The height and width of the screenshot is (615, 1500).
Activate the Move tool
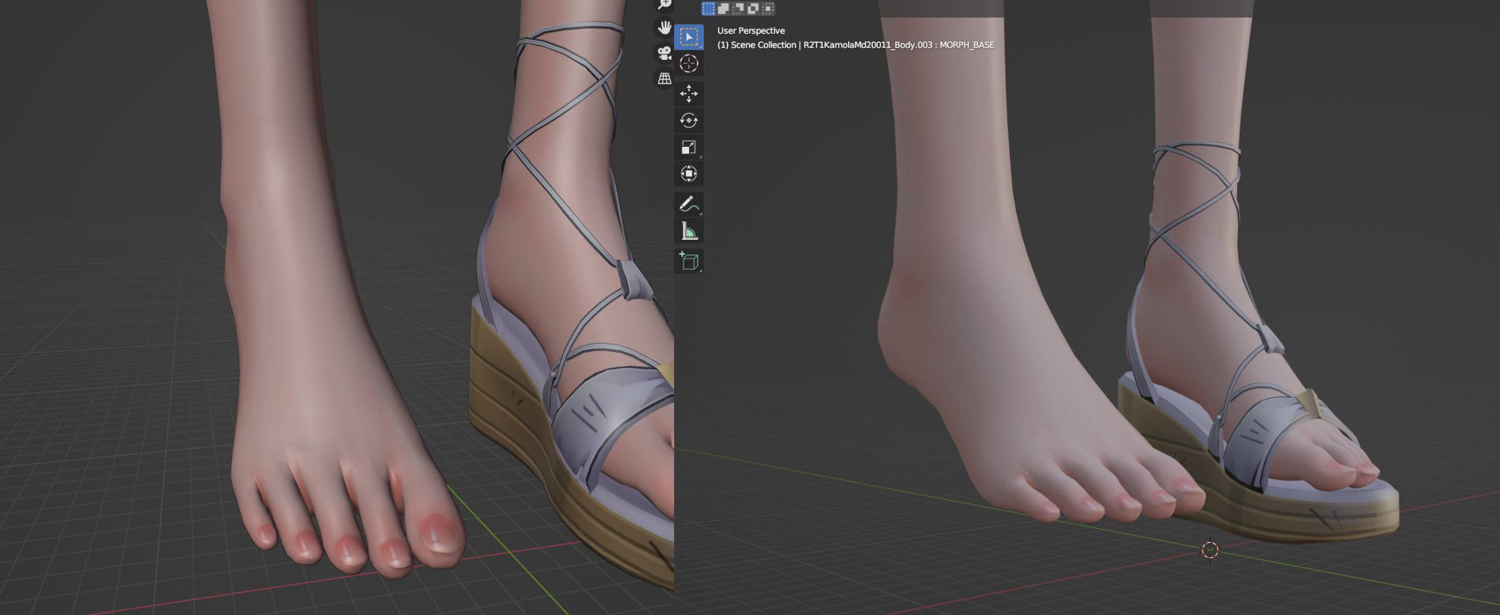tap(689, 94)
